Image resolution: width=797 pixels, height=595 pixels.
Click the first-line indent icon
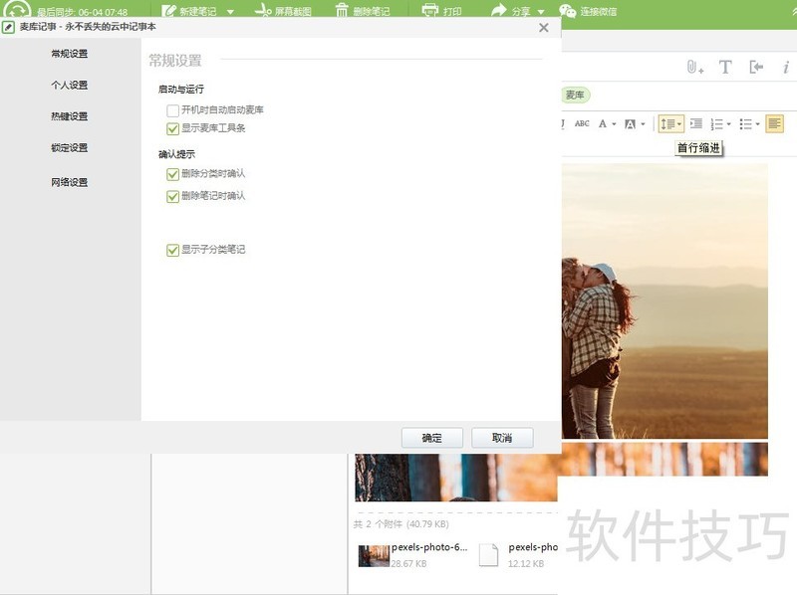696,124
